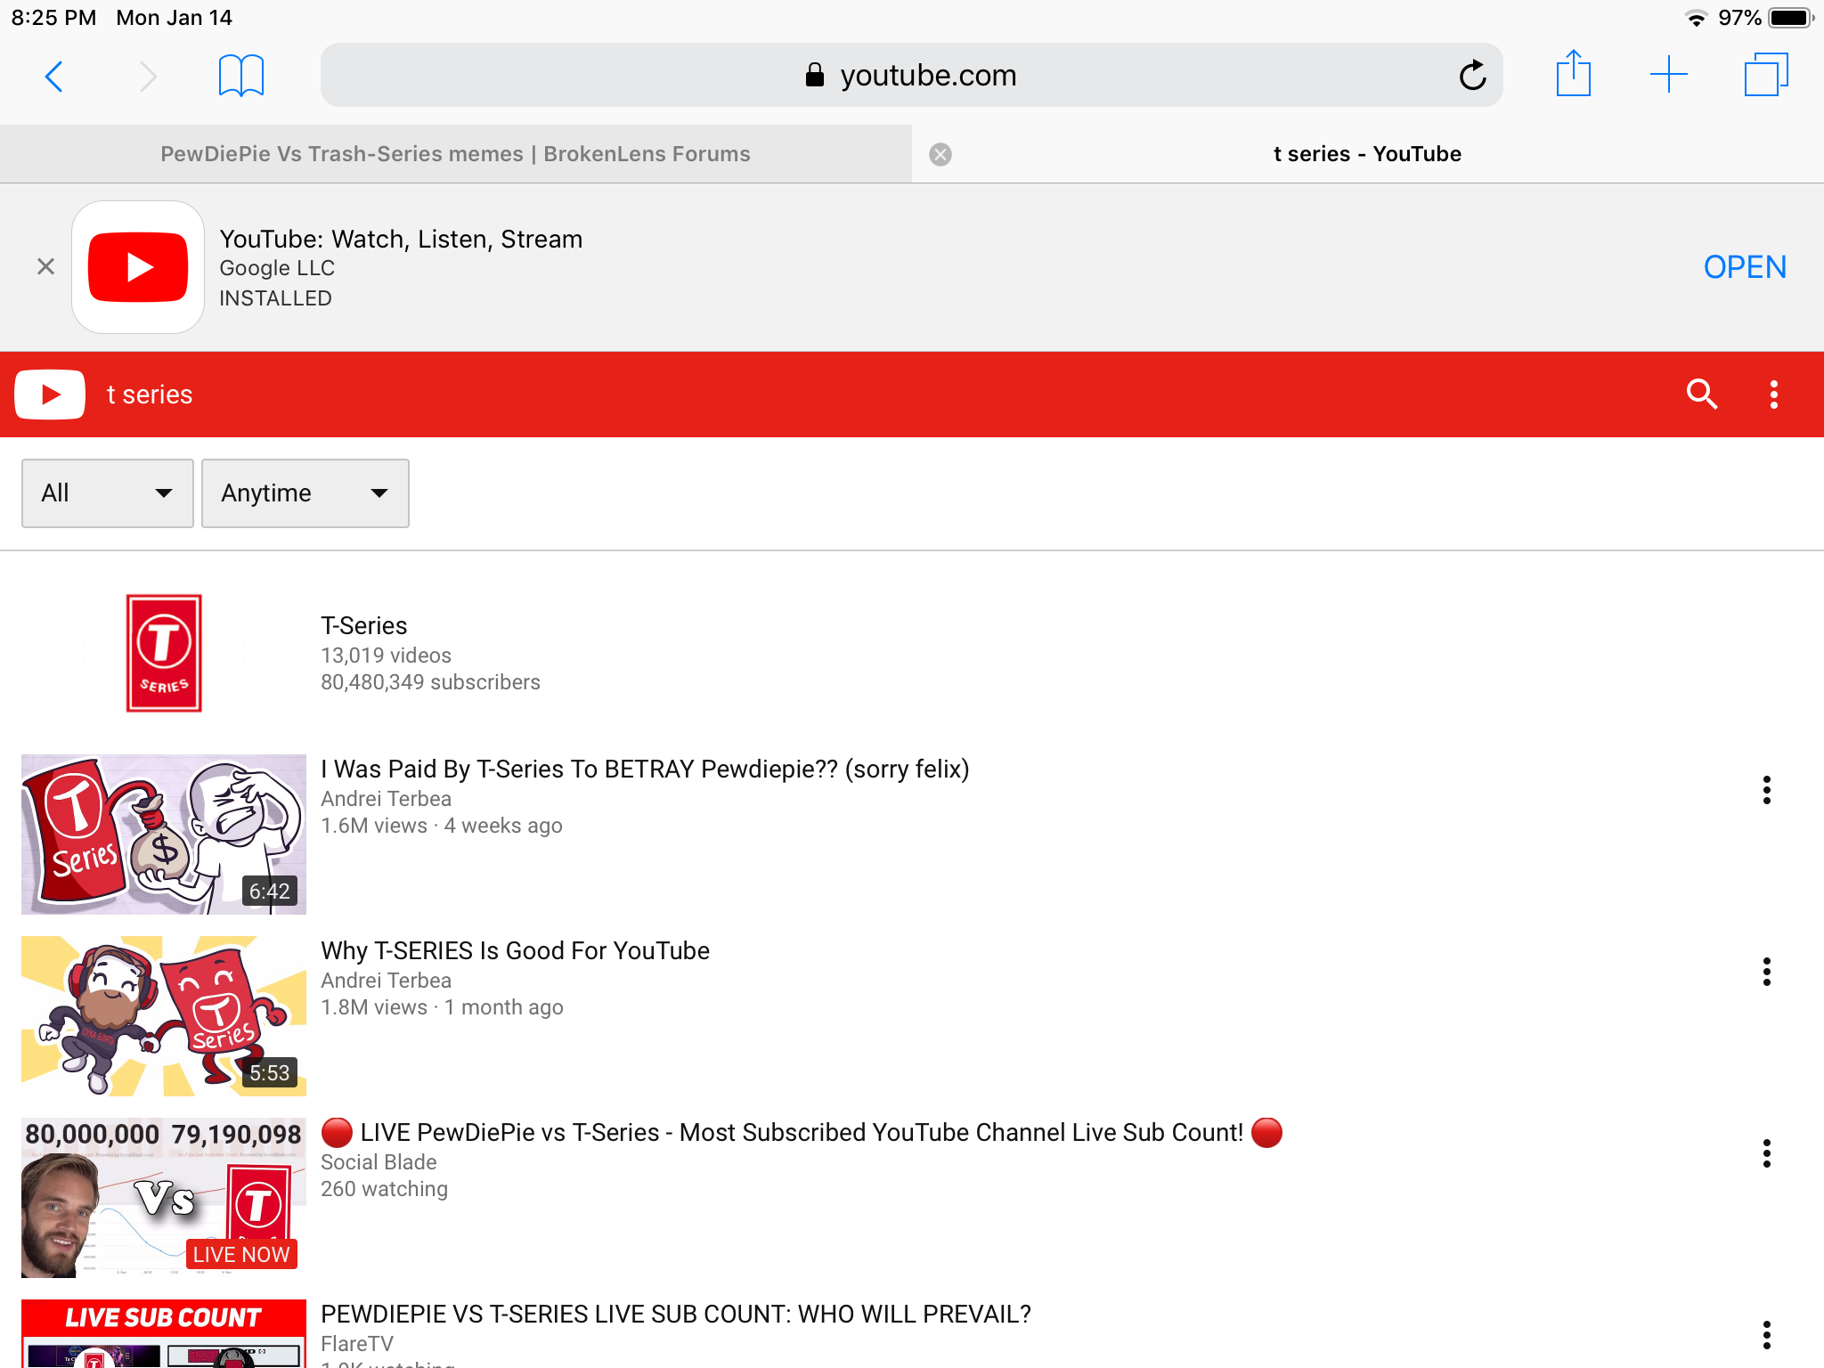Reload the youtube.com page
This screenshot has width=1824, height=1368.
coord(1472,76)
